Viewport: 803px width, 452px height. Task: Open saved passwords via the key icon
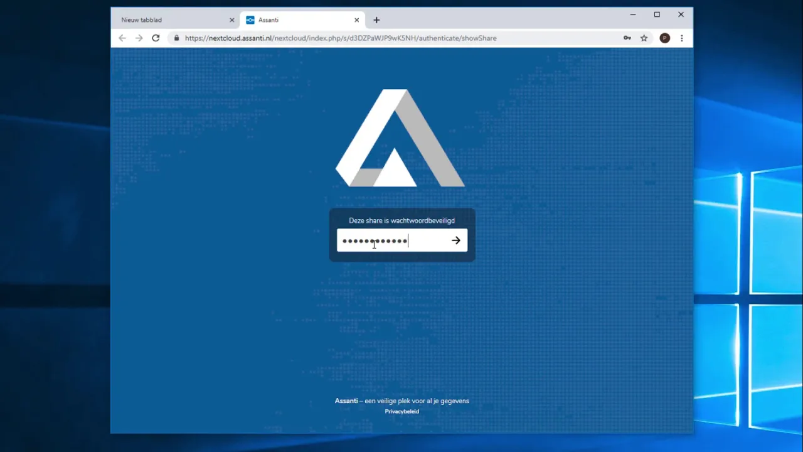(627, 38)
